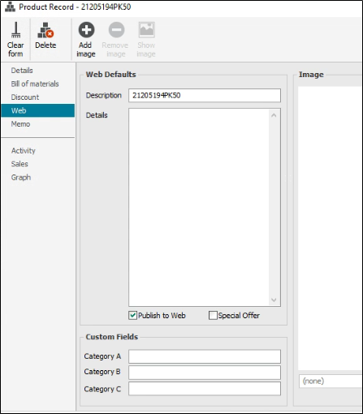Focus the Category A input field

point(205,356)
